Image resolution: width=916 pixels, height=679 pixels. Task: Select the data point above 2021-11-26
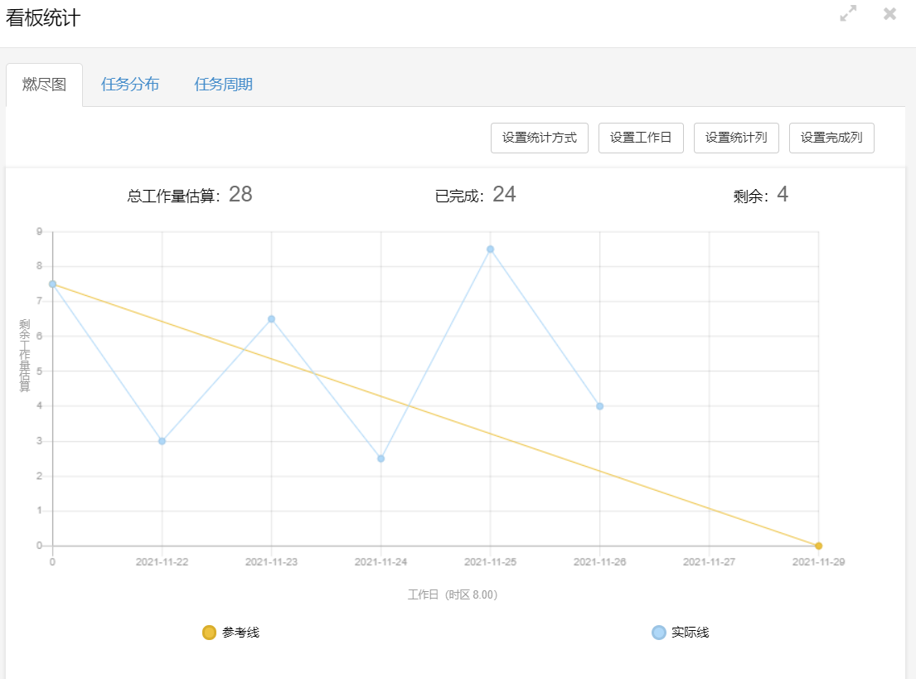click(599, 405)
